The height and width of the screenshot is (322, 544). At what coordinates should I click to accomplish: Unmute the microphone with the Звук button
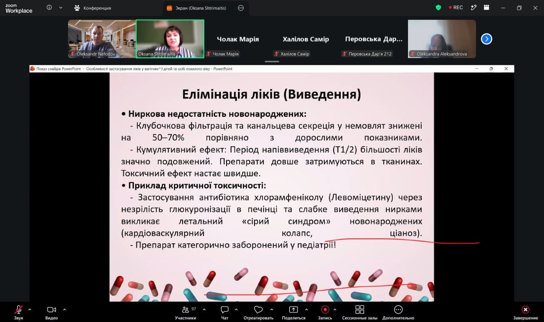(x=18, y=312)
